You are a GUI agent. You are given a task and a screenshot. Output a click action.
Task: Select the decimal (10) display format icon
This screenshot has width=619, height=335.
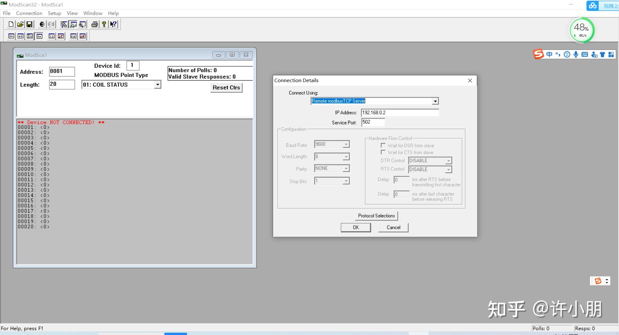pos(21,36)
